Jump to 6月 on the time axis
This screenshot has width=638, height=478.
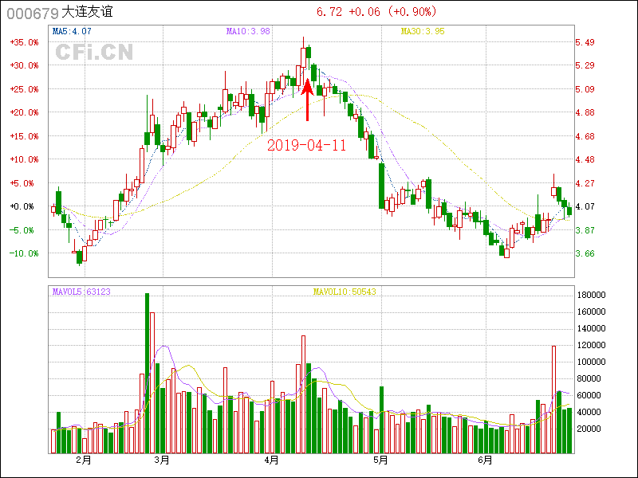[485, 460]
